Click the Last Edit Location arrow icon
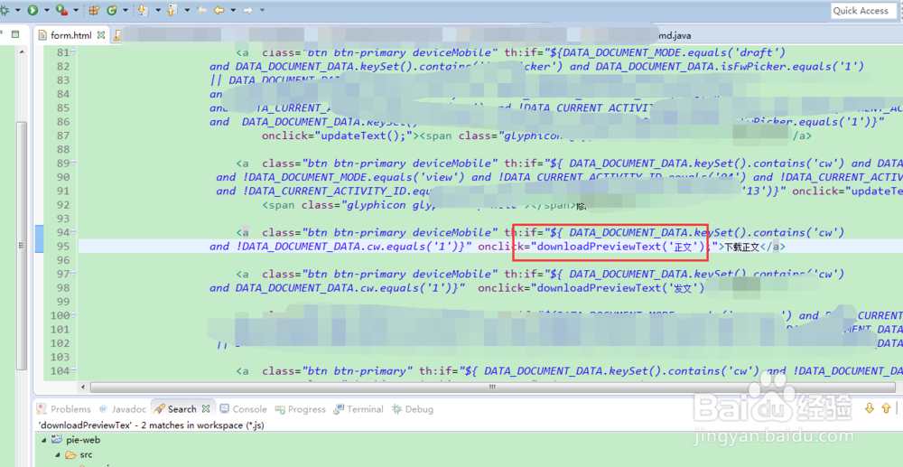Viewport: 903px width, 467px height. 201,10
